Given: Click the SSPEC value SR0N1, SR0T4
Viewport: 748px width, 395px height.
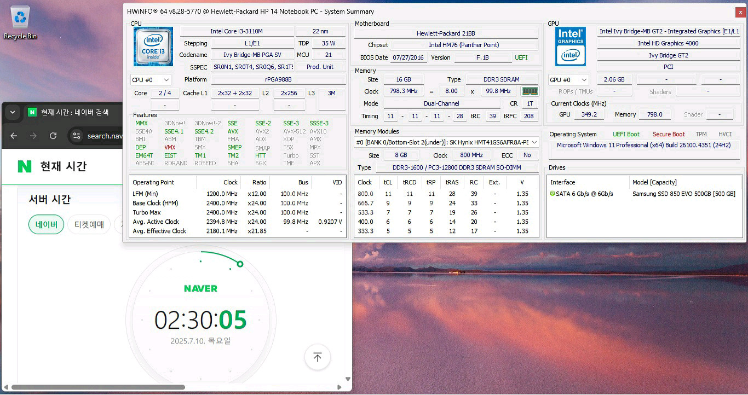Looking at the screenshot, I should (252, 67).
